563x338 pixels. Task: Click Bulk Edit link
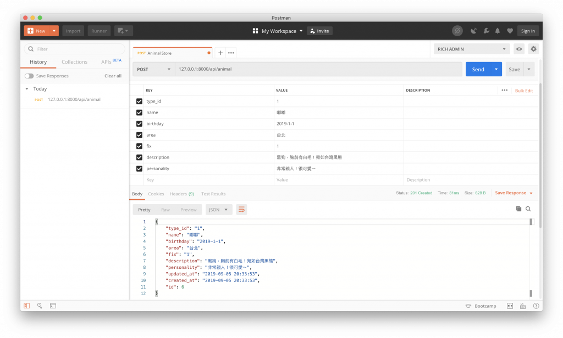[524, 91]
